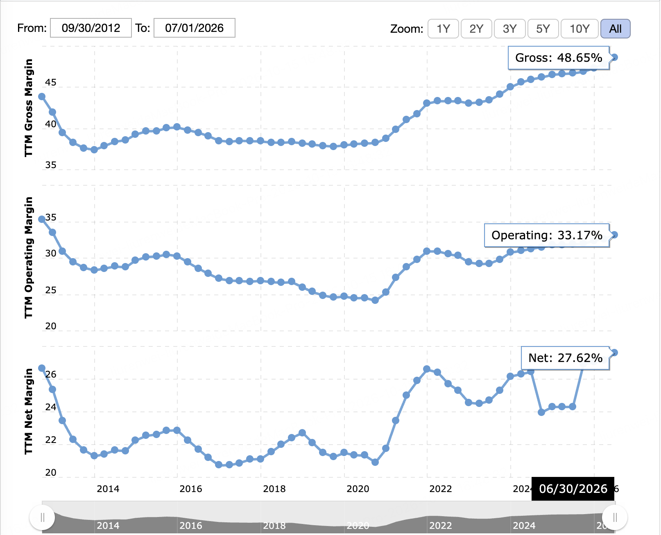Select last net margin data point
The width and height of the screenshot is (661, 535).
pyautogui.click(x=614, y=353)
